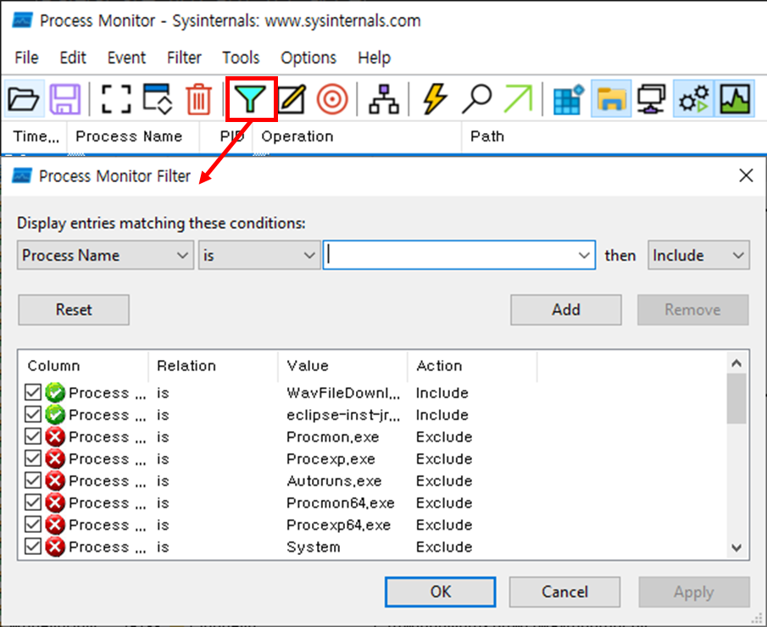
Task: Toggle the Show Process and Thread Activity icon
Action: point(693,99)
